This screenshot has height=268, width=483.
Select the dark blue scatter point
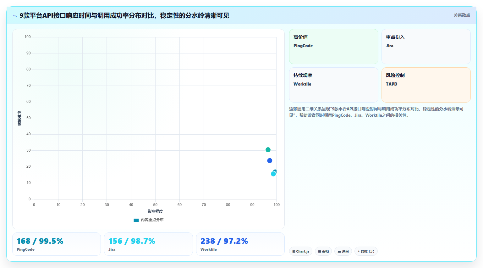[x=270, y=161]
